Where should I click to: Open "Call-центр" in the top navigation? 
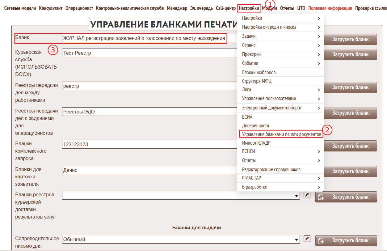(225, 8)
